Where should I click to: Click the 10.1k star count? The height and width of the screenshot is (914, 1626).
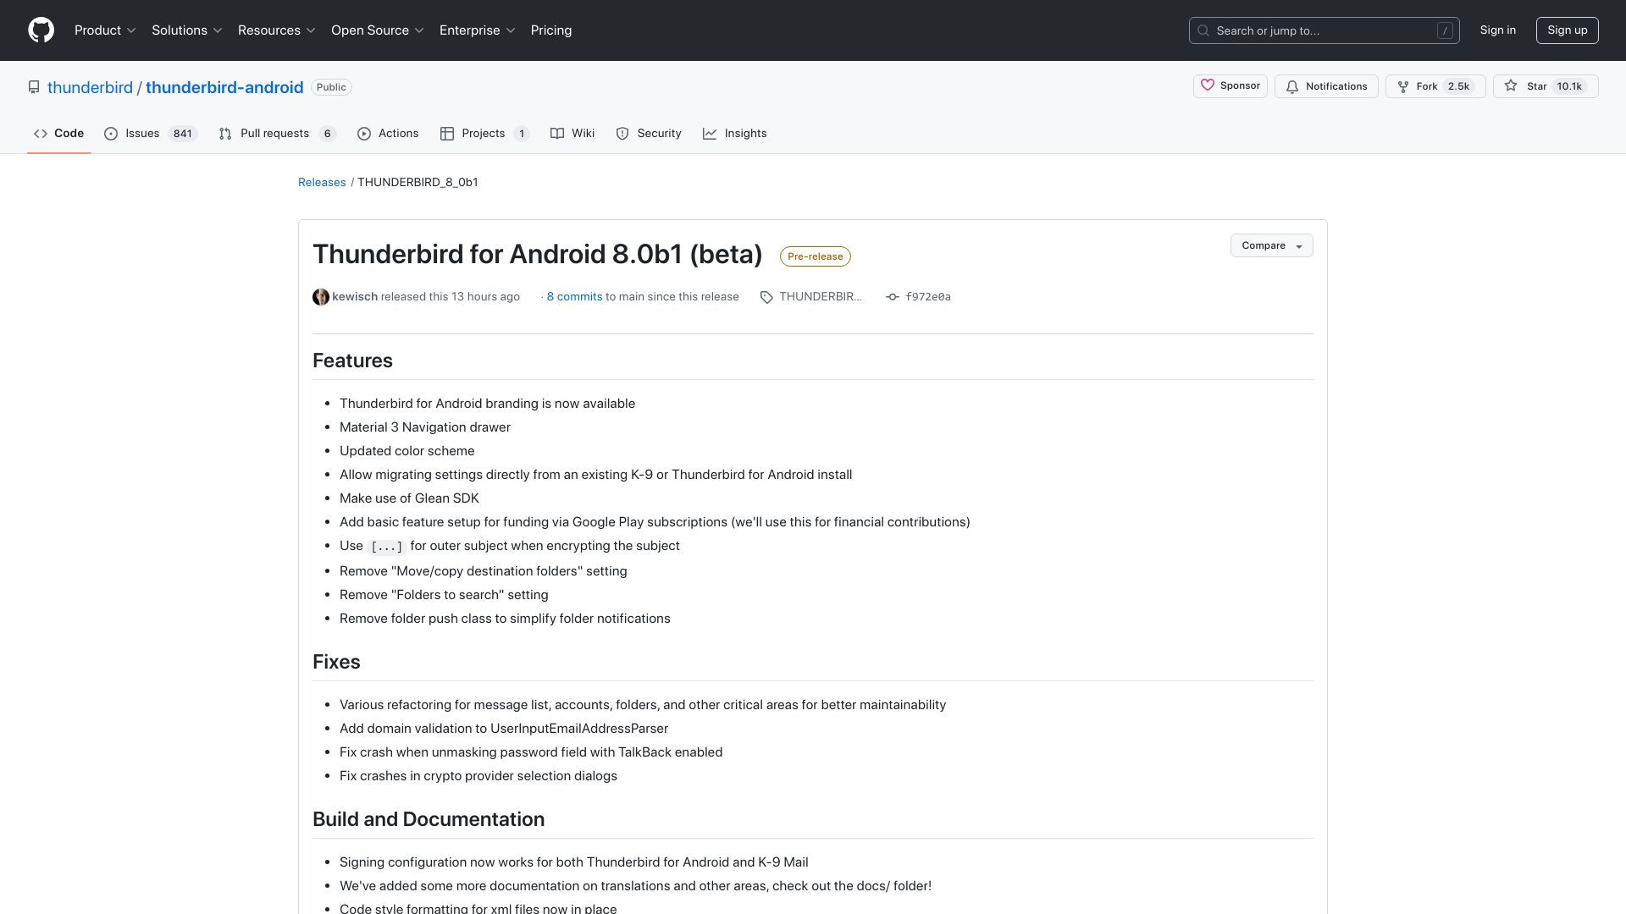(x=1569, y=86)
